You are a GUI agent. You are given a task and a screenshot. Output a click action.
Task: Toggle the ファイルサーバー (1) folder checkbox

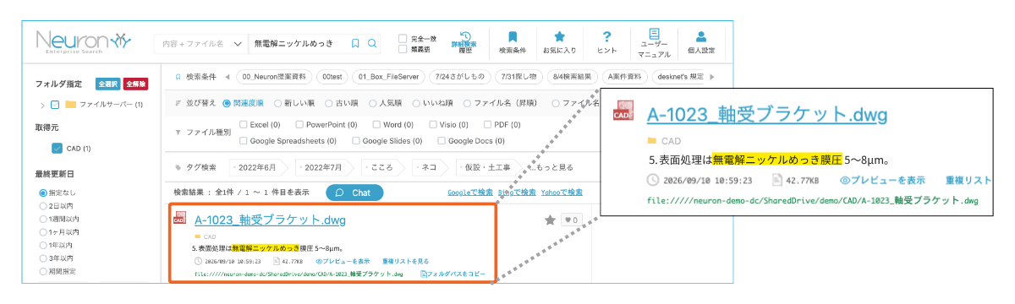click(55, 105)
